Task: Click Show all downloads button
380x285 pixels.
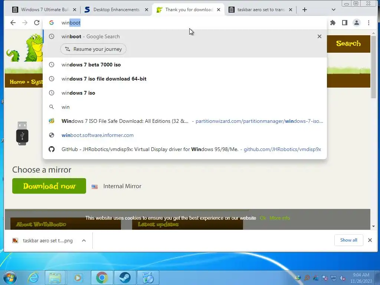Action: [348, 240]
